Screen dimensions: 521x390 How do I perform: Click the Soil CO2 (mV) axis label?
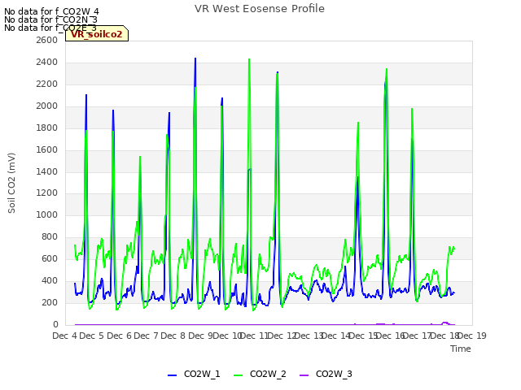(x=11, y=183)
